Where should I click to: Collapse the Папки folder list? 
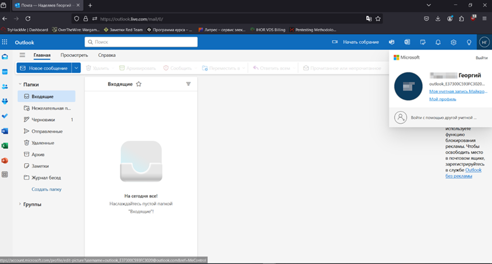click(20, 84)
